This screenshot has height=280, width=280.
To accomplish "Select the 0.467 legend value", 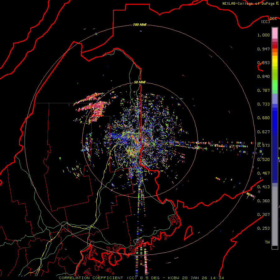I will pyautogui.click(x=264, y=173).
